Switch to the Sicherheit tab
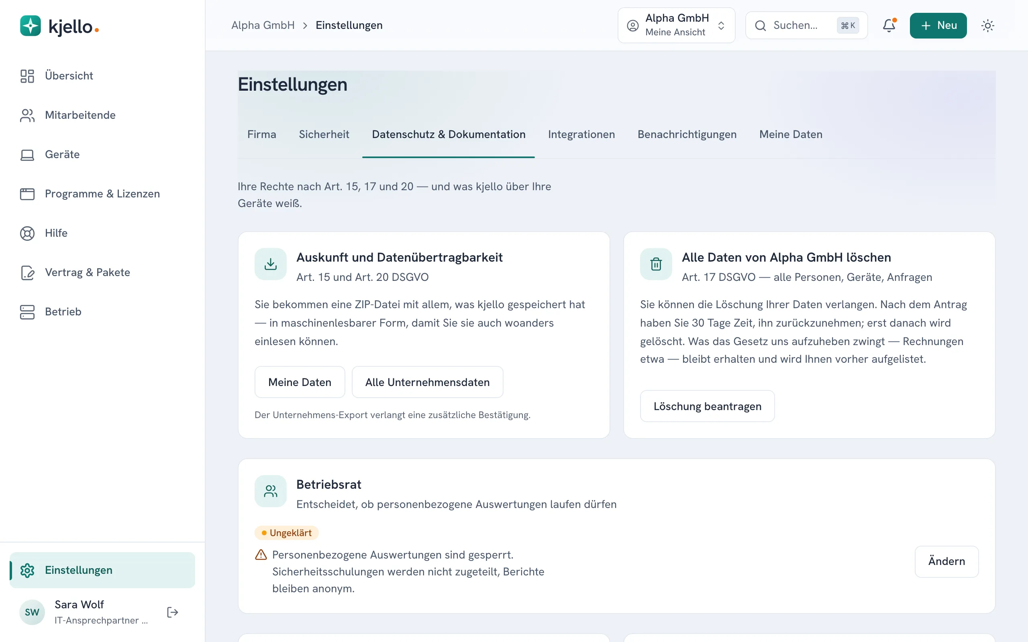 324,134
